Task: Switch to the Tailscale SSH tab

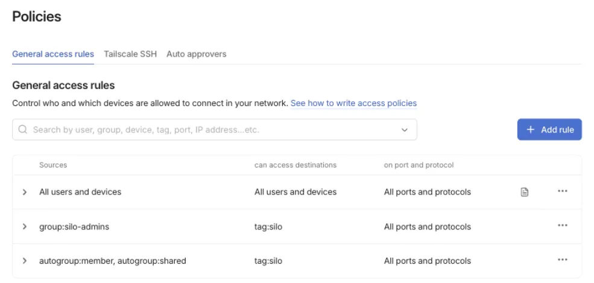Action: (130, 54)
